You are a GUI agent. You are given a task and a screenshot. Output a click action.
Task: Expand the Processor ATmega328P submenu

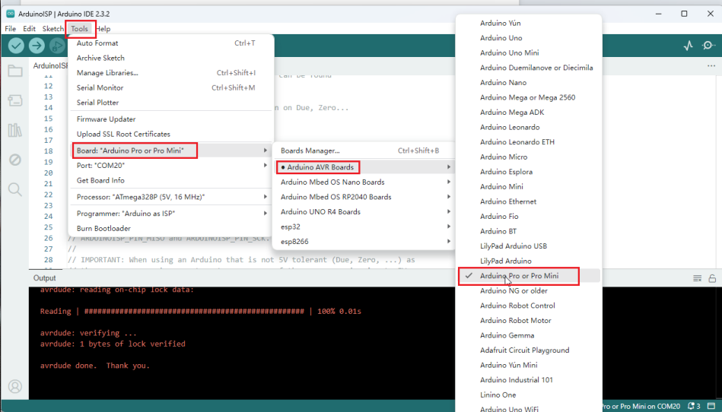(170, 197)
